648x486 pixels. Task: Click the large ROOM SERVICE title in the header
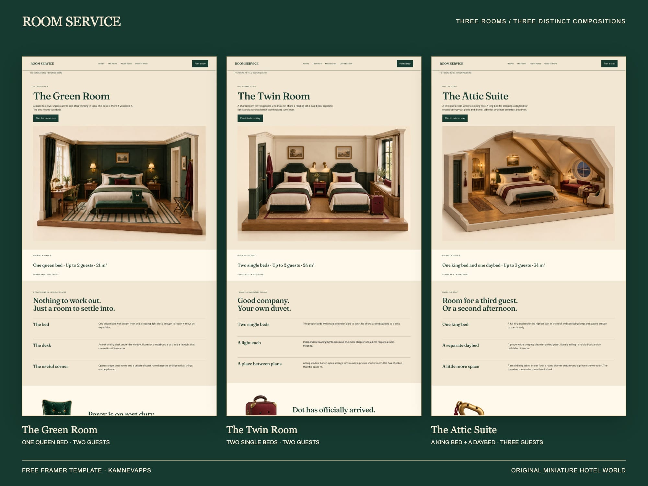click(x=71, y=22)
